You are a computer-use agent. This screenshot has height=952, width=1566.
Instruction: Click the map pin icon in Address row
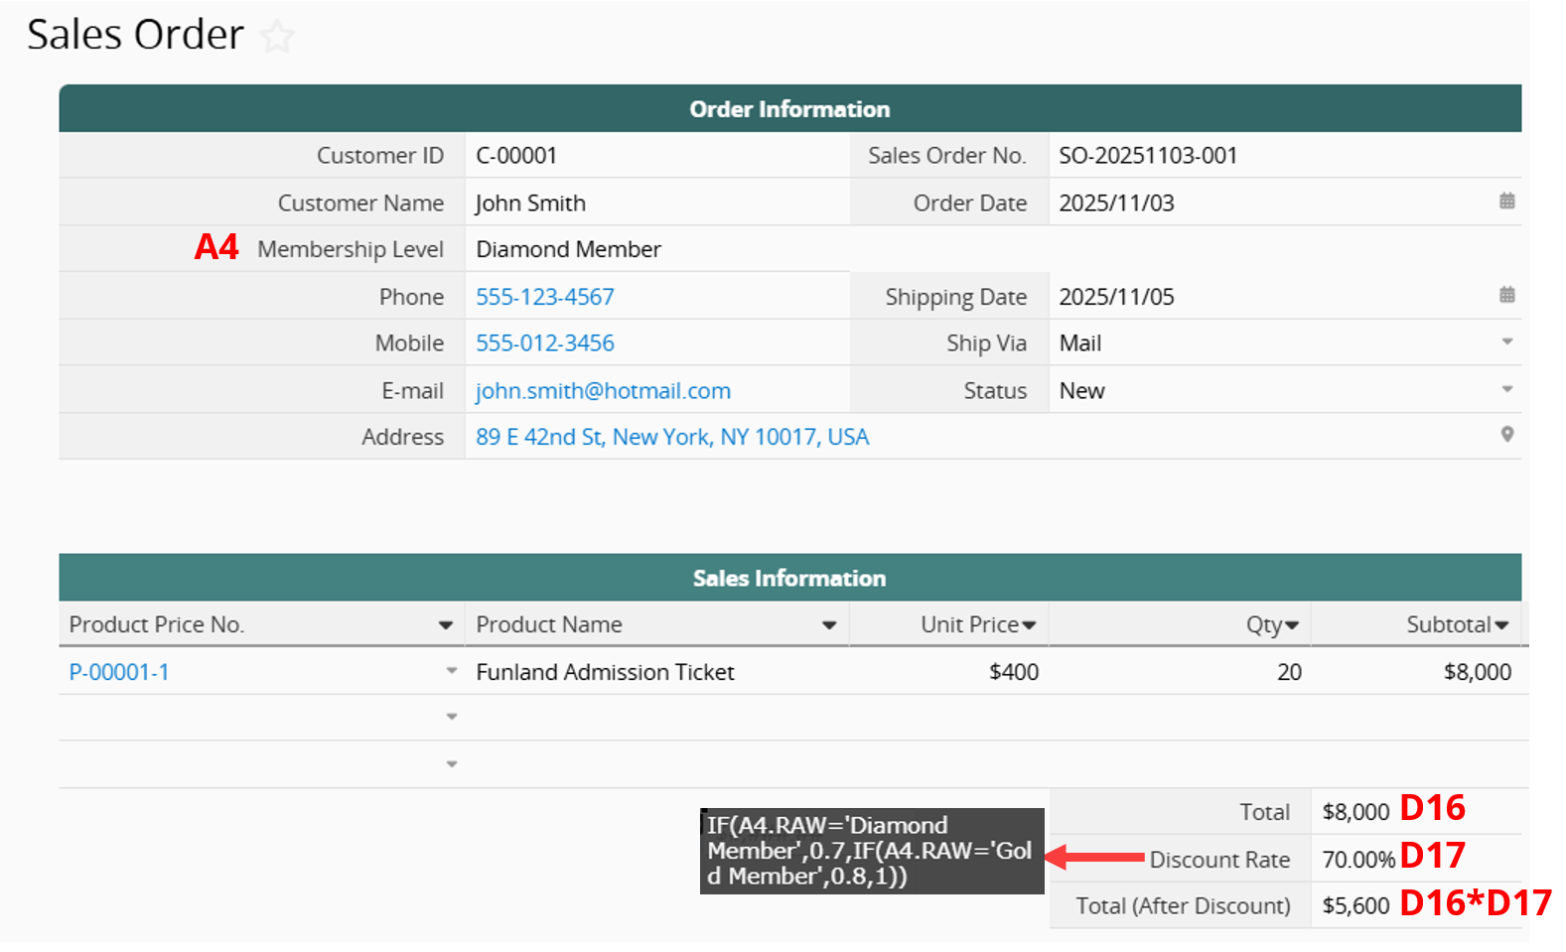[1506, 435]
